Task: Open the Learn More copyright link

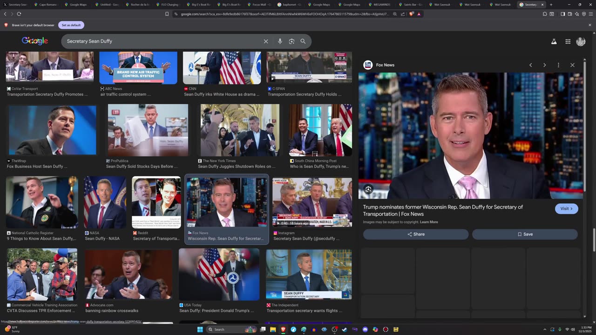Action: (x=429, y=222)
